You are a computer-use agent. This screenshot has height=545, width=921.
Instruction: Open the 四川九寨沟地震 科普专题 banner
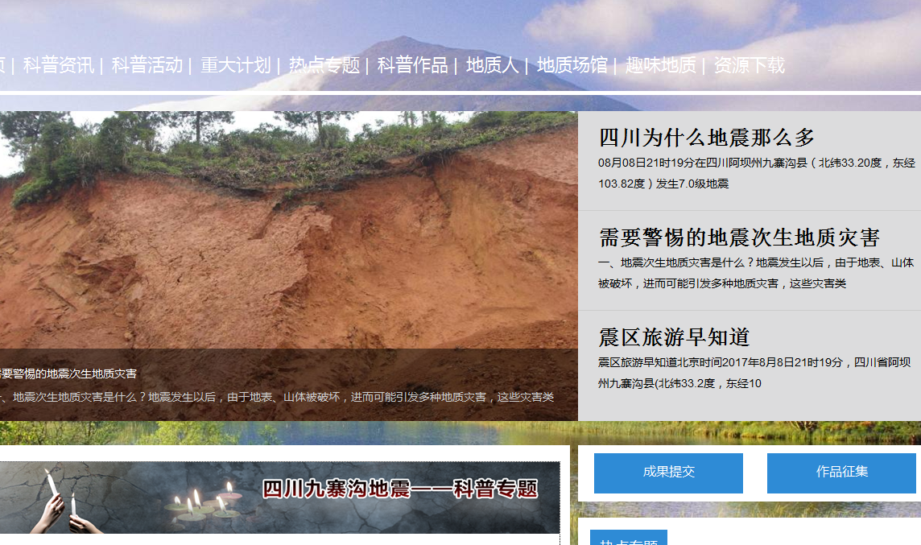pos(279,497)
